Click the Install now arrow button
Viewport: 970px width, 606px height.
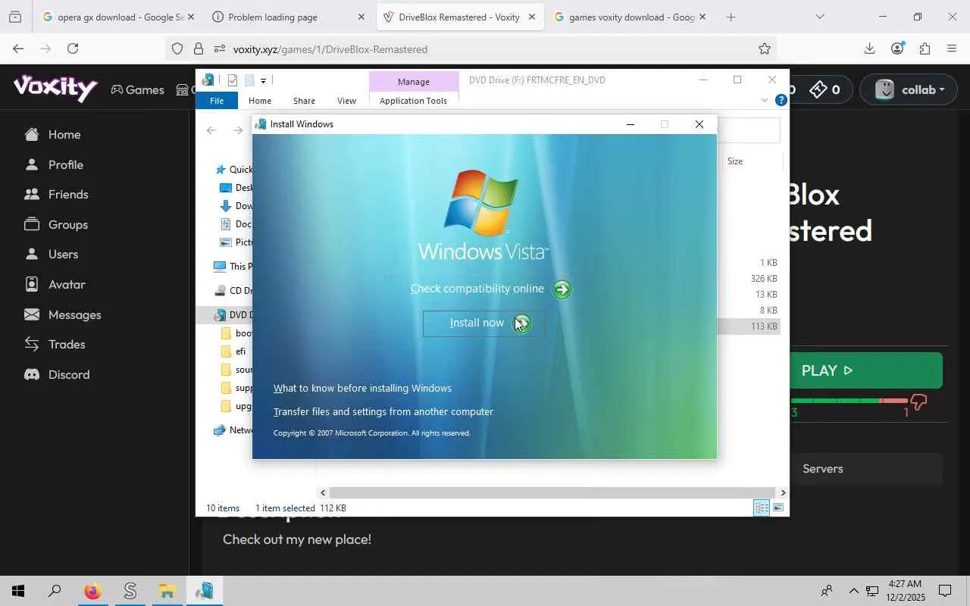pyautogui.click(x=522, y=323)
